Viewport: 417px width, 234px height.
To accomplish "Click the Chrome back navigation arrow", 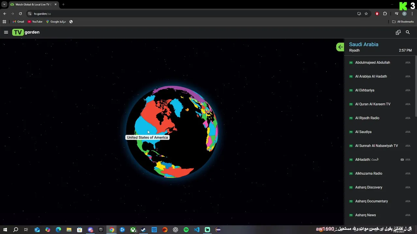I will click(x=5, y=14).
